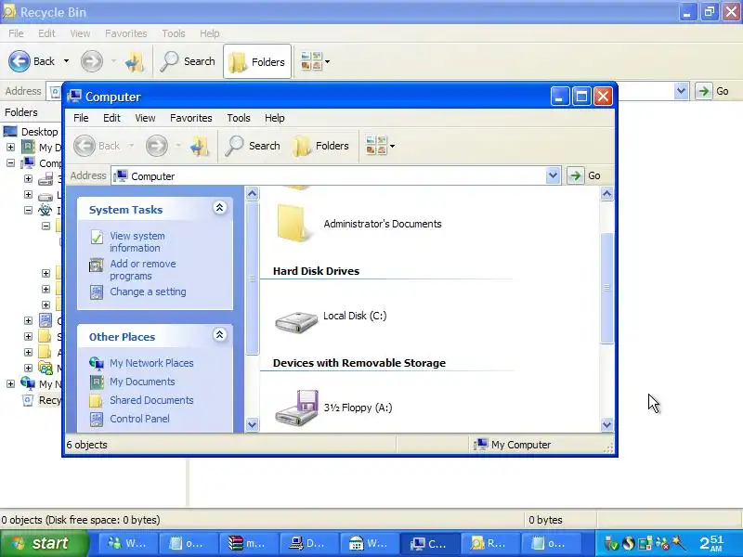
Task: Select the Local Disk (C:) drive icon
Action: [x=296, y=321]
